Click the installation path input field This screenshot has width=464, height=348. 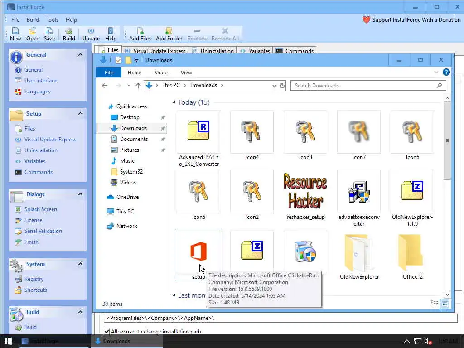(280, 318)
